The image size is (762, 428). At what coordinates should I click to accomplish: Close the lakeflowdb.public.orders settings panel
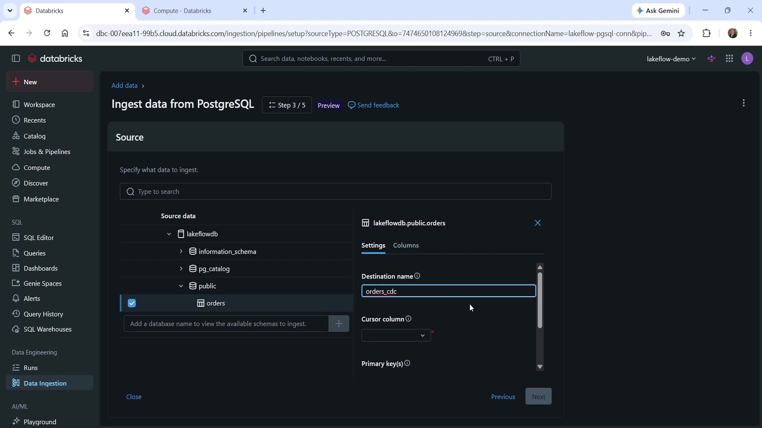tap(538, 223)
